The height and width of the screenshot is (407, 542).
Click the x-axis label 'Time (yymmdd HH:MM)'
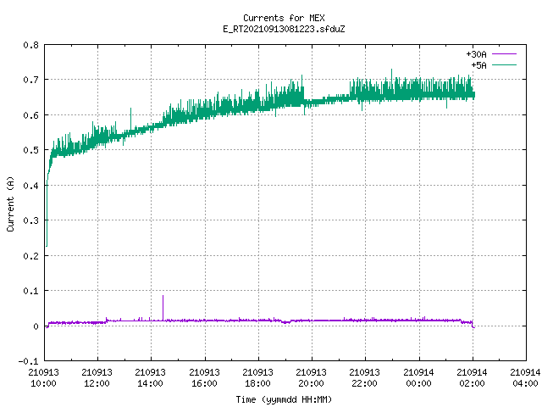click(284, 399)
